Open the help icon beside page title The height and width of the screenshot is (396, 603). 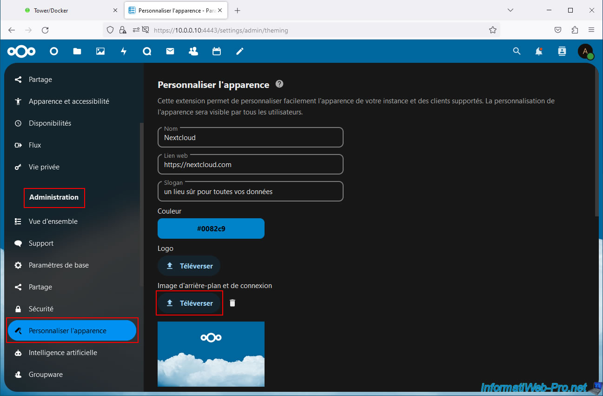click(x=279, y=84)
